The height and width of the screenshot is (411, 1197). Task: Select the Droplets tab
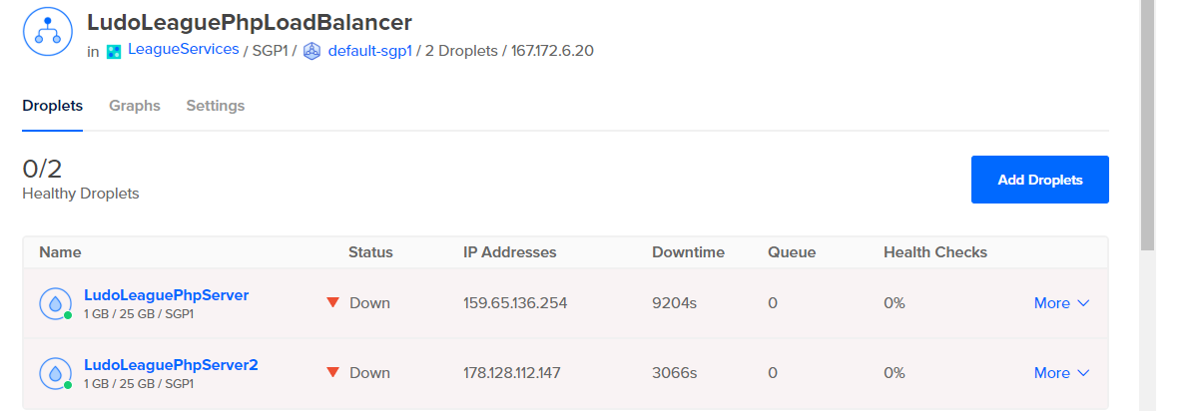53,106
